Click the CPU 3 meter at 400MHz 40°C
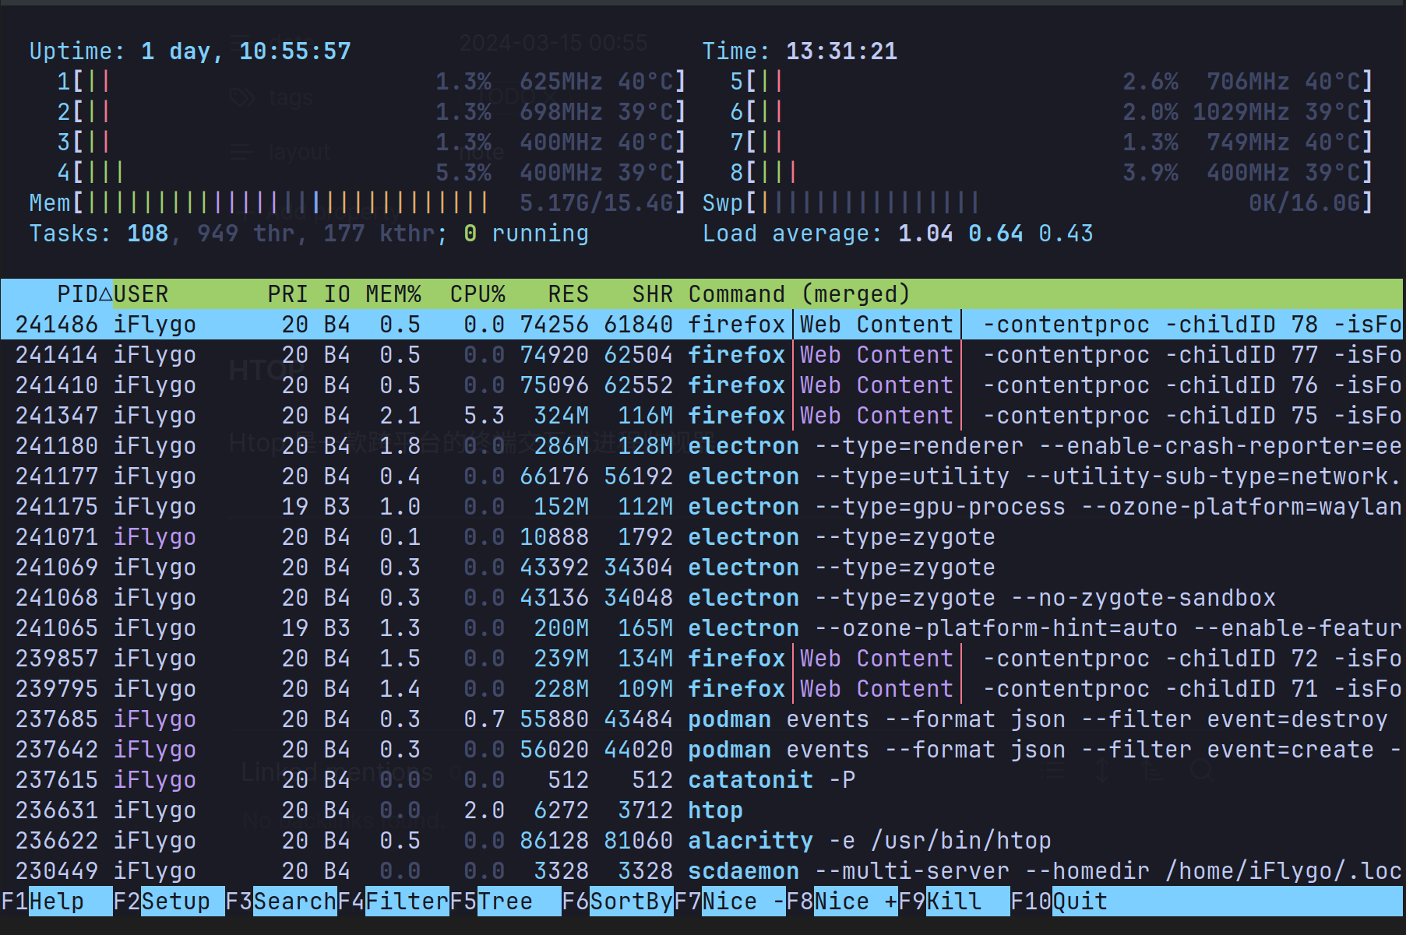 coord(372,142)
